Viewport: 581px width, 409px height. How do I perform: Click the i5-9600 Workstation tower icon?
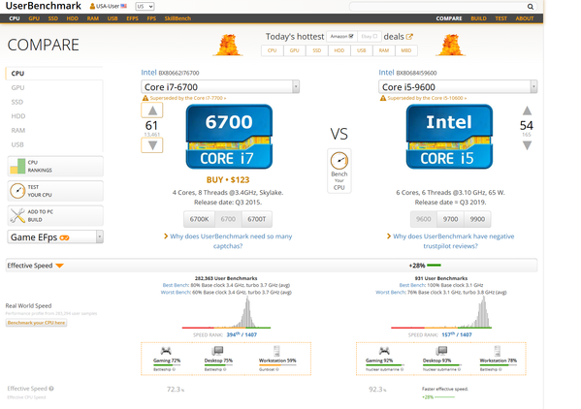click(498, 351)
